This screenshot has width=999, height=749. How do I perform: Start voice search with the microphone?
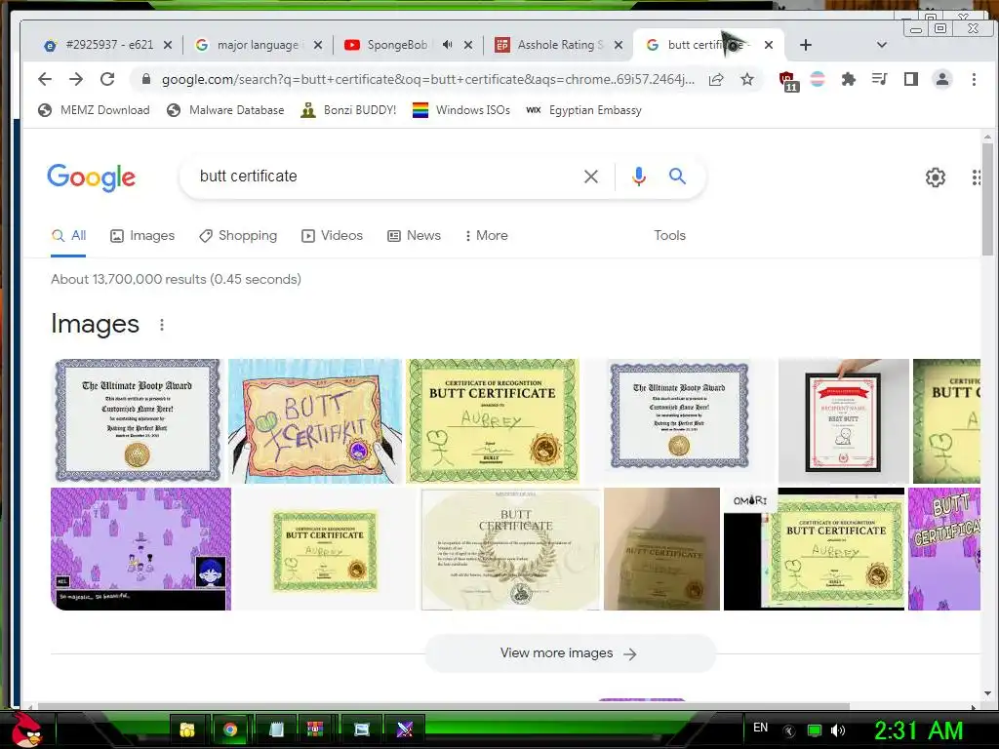click(638, 177)
